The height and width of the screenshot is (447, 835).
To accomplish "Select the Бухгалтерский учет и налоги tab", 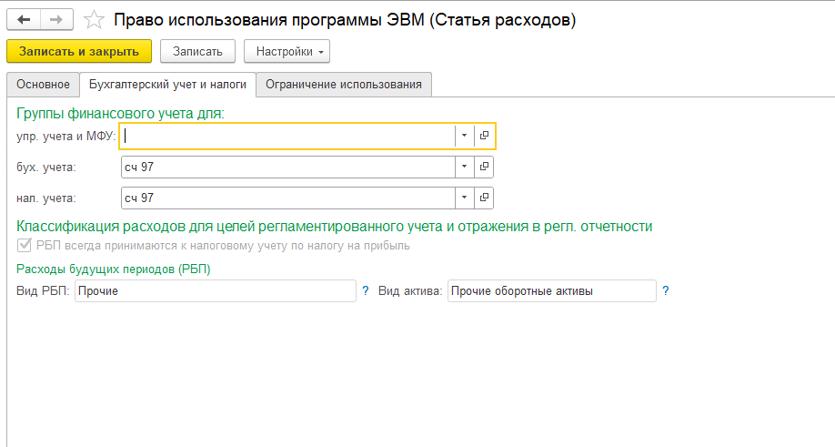I will click(167, 85).
